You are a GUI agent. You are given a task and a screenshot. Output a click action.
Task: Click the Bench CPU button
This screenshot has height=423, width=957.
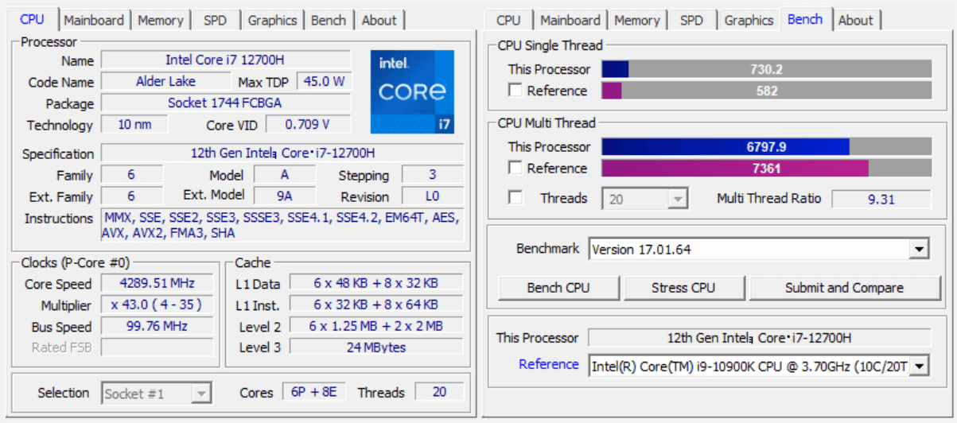558,288
